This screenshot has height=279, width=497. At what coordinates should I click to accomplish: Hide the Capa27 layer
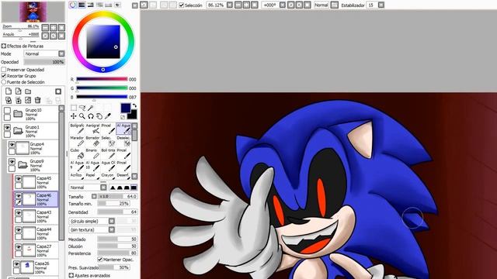click(19, 247)
